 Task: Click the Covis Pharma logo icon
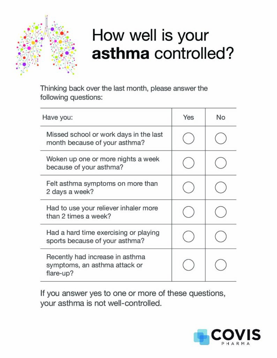pos(202,337)
